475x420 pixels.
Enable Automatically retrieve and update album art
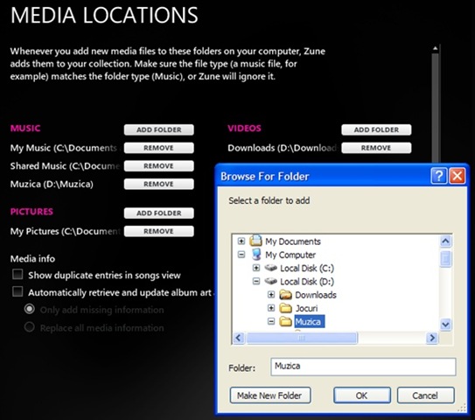pos(17,291)
